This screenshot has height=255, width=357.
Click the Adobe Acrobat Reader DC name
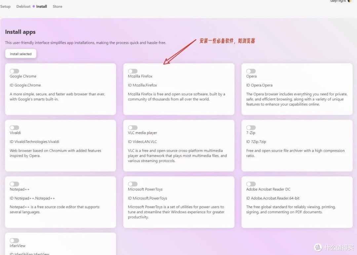click(x=268, y=189)
